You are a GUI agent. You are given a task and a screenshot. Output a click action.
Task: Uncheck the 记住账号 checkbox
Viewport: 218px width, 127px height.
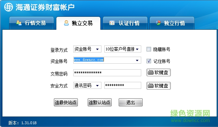pyautogui.click(x=149, y=61)
